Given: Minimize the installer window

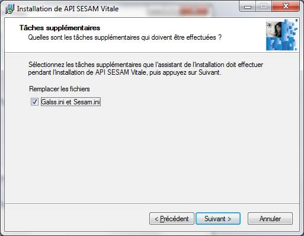Looking at the screenshot, I should pyautogui.click(x=248, y=7).
